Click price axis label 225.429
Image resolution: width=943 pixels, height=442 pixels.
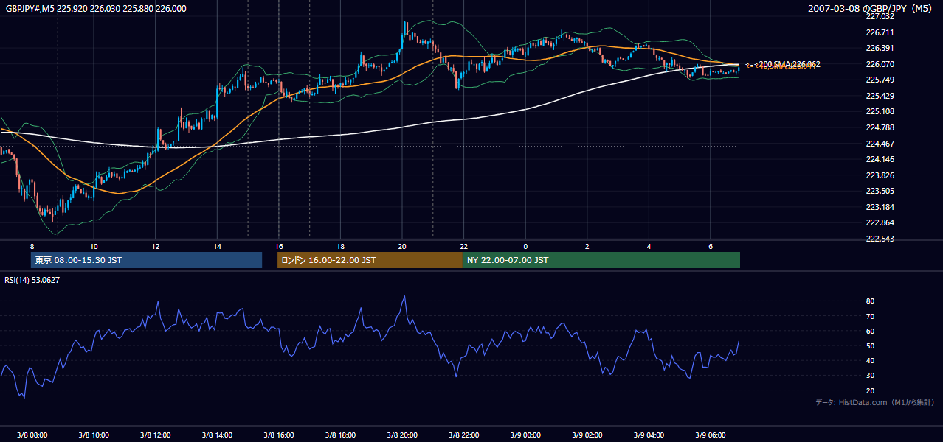pos(879,96)
